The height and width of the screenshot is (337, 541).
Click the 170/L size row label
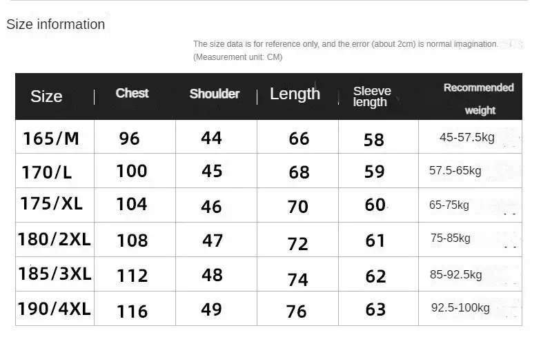point(47,172)
